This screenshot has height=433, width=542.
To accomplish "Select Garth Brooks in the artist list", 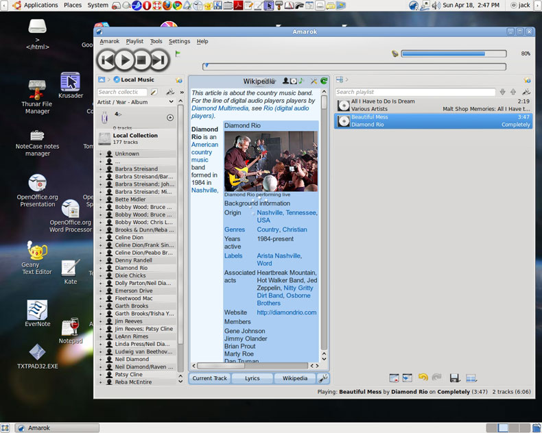I will click(x=131, y=306).
